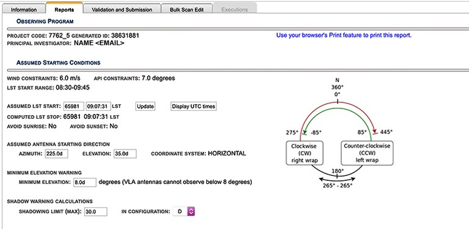Click the assumed LST start time field 09:07:31
469x229 pixels.
click(x=98, y=107)
